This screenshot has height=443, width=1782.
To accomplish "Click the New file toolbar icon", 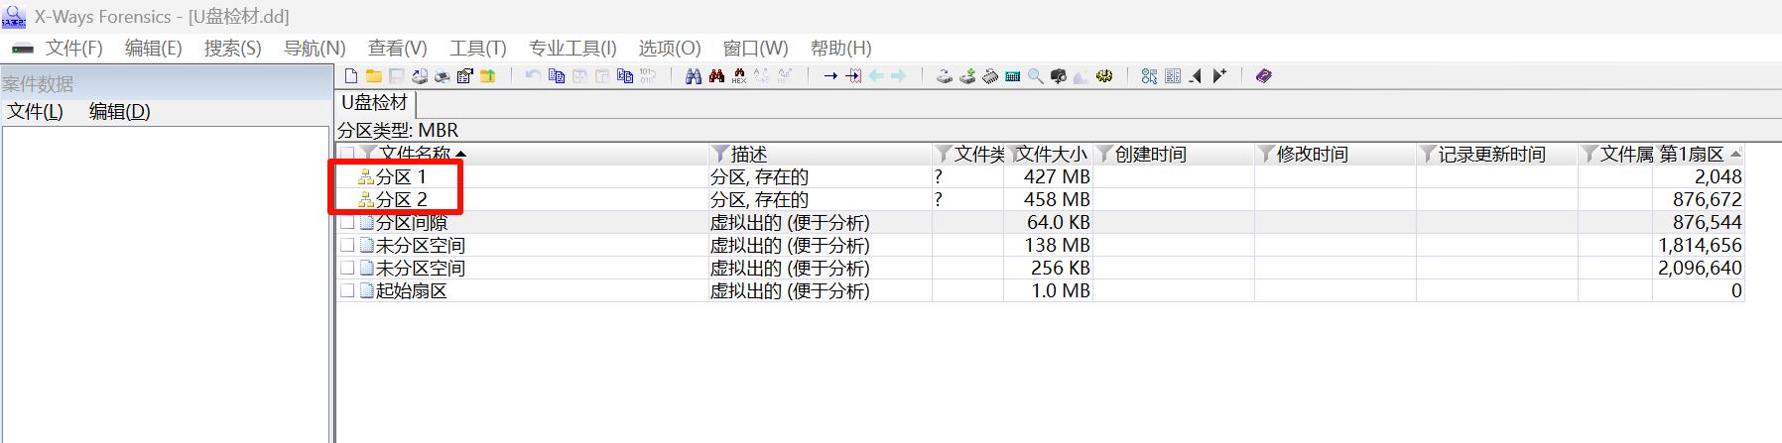I will (x=350, y=76).
